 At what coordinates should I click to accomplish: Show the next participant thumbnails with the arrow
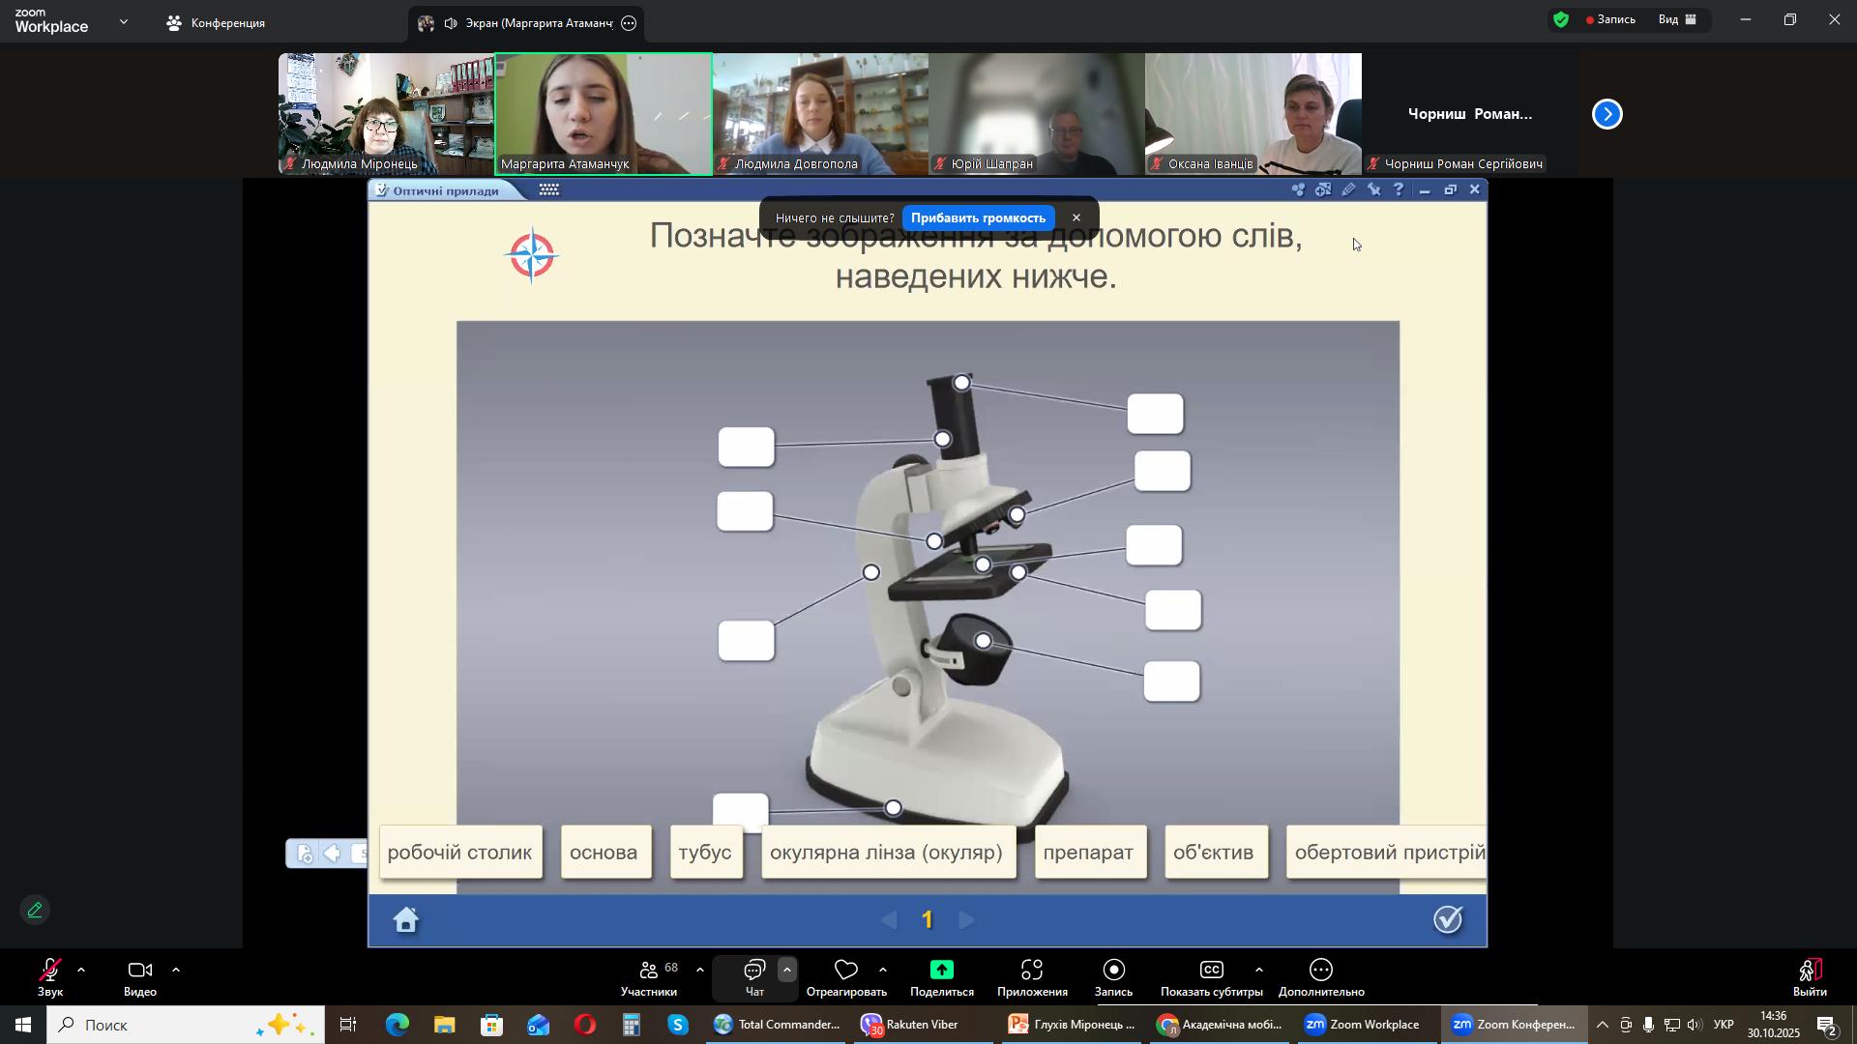[x=1607, y=114]
